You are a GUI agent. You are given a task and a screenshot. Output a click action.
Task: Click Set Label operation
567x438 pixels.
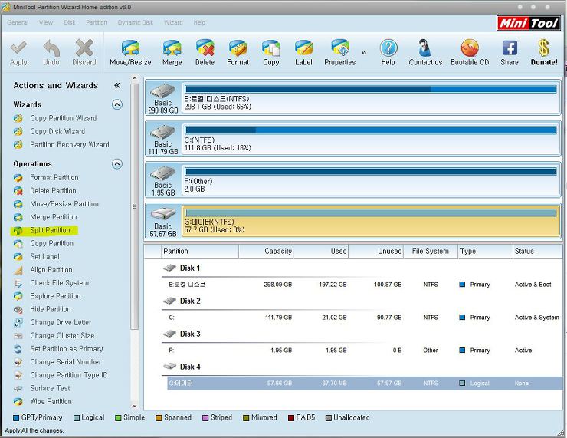tap(45, 257)
